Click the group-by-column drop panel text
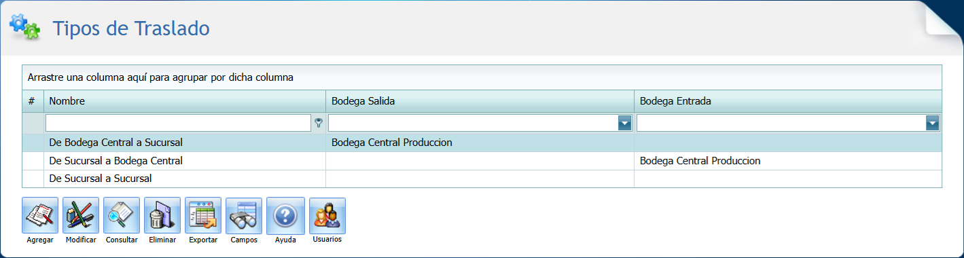 pyautogui.click(x=160, y=77)
